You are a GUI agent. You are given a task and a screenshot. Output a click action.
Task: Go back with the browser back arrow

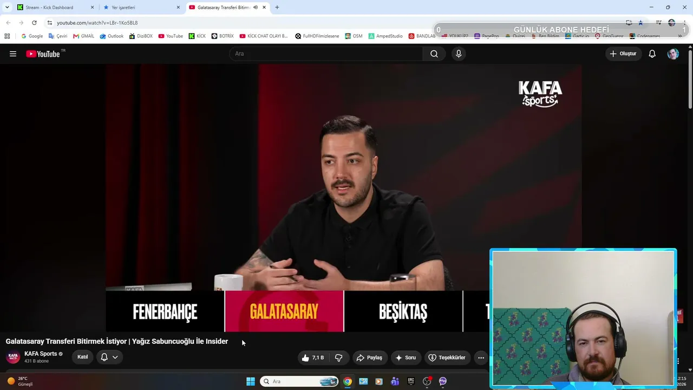[x=8, y=23]
